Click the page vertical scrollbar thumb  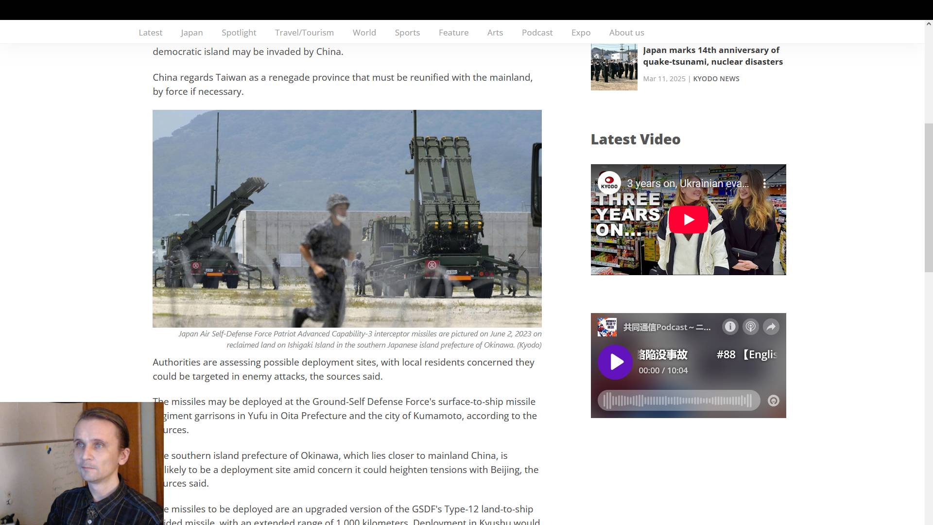[x=929, y=197]
